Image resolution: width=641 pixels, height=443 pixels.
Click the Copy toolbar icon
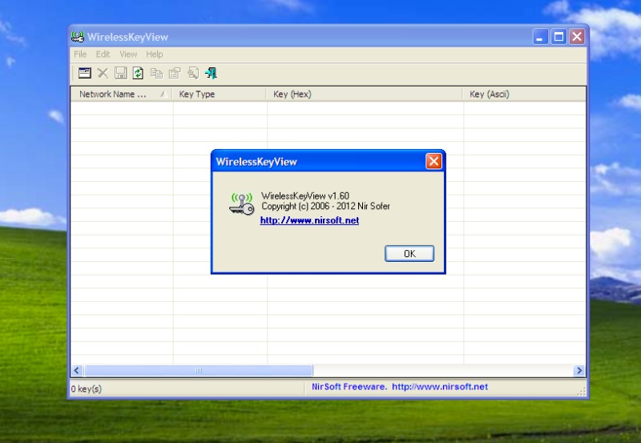156,74
